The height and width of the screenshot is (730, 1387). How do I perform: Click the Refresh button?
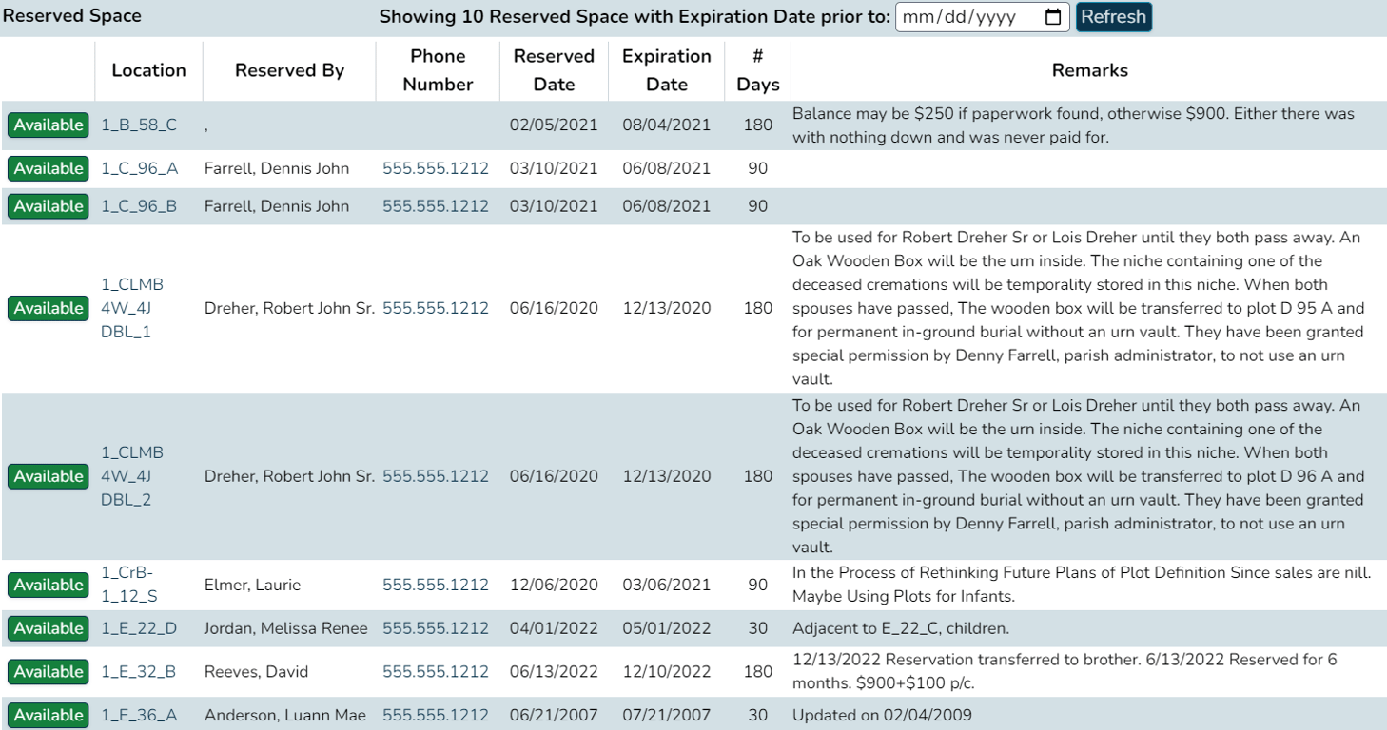(1113, 17)
